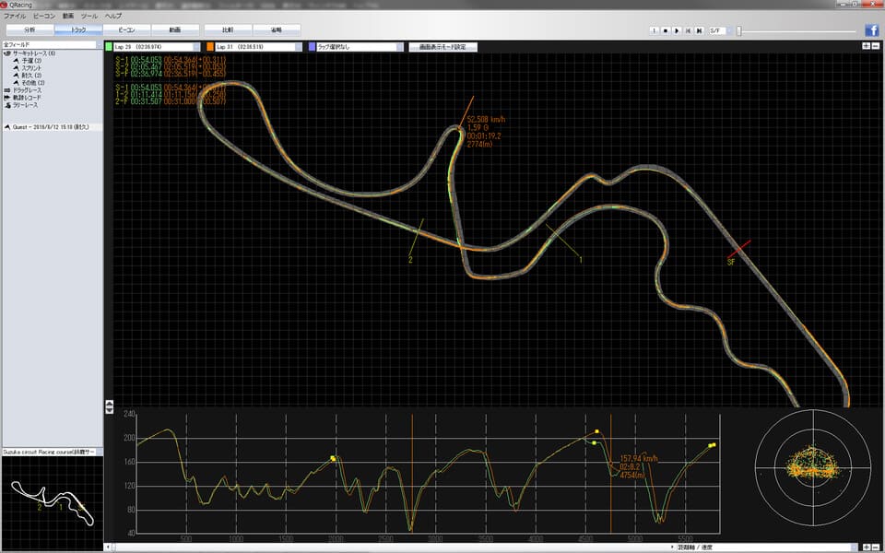
Task: Switch to the ビーコン toolbar tab button
Action: pos(127,29)
